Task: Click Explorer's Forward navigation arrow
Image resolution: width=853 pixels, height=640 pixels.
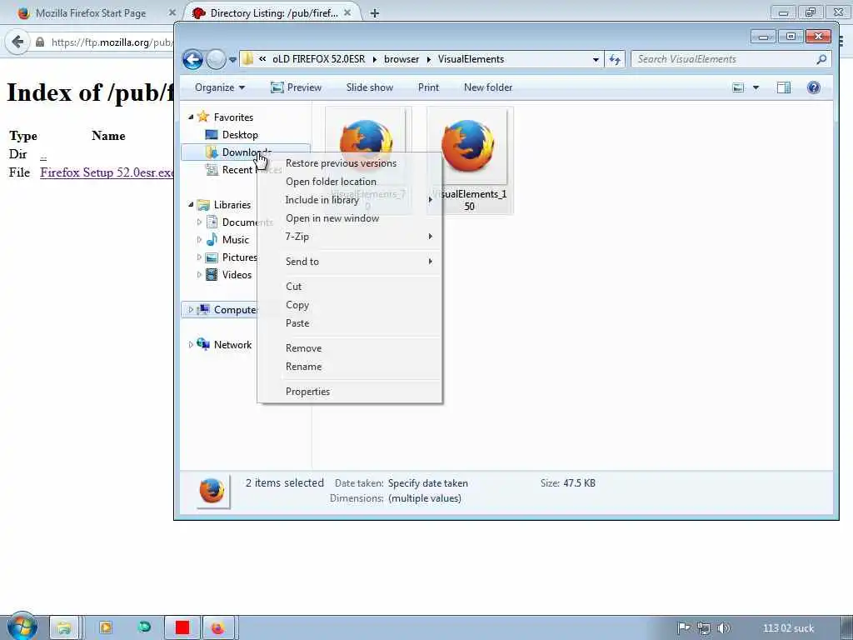Action: coord(216,59)
